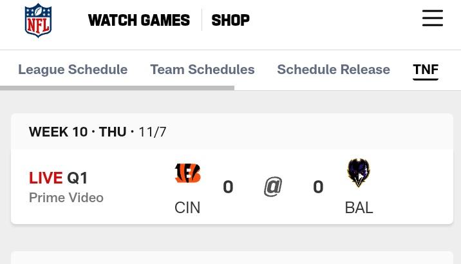461x264 pixels.
Task: Click the NFL shield logo
Action: (x=38, y=21)
